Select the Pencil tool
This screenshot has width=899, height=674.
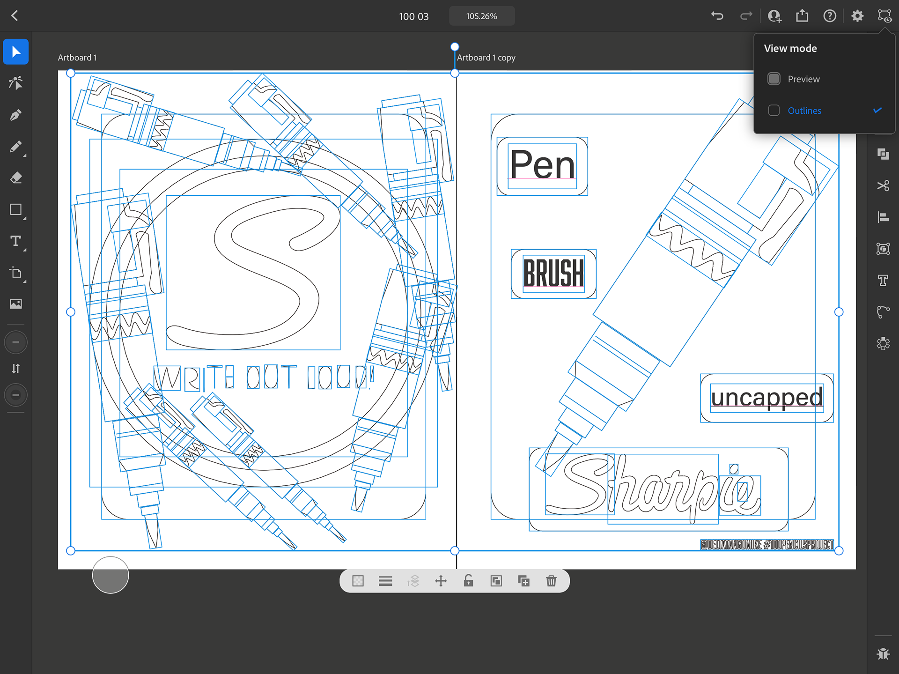click(15, 147)
